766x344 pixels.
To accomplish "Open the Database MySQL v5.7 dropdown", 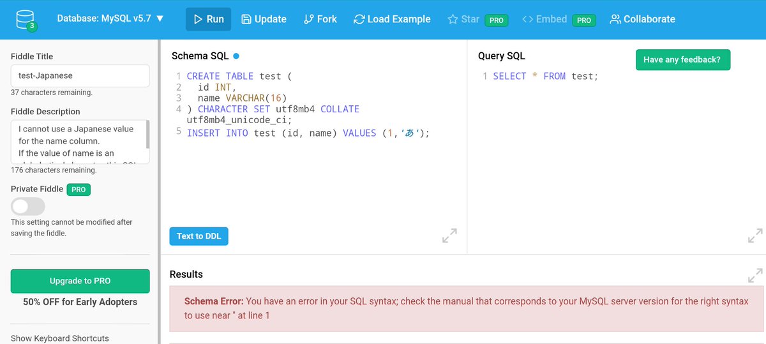I will (110, 19).
